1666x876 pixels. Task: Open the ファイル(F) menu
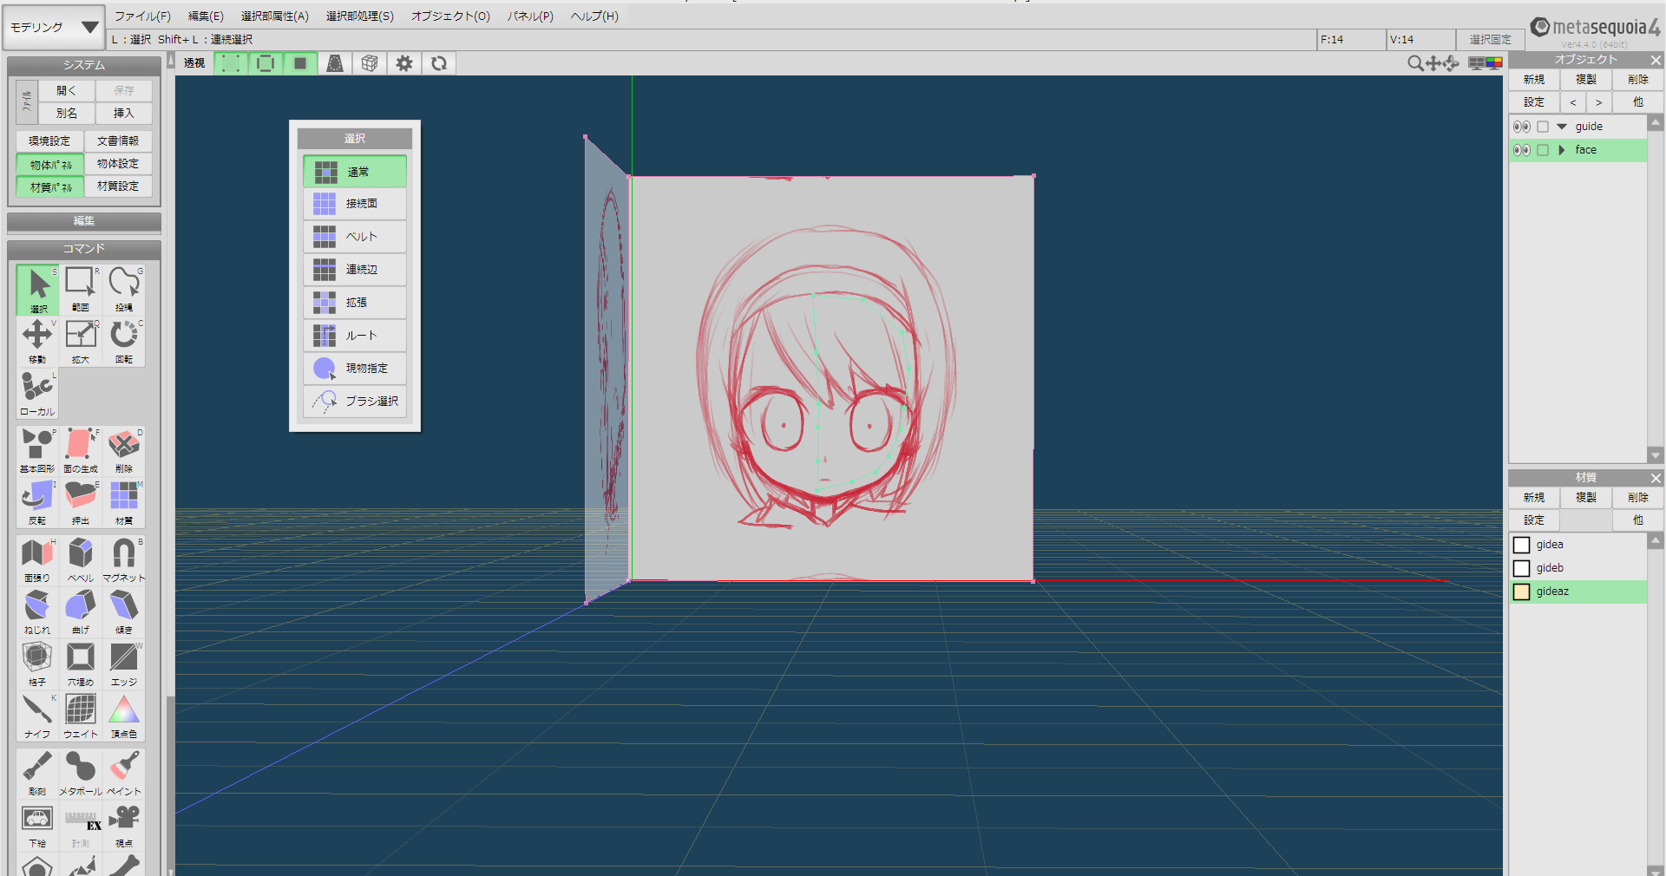(142, 16)
